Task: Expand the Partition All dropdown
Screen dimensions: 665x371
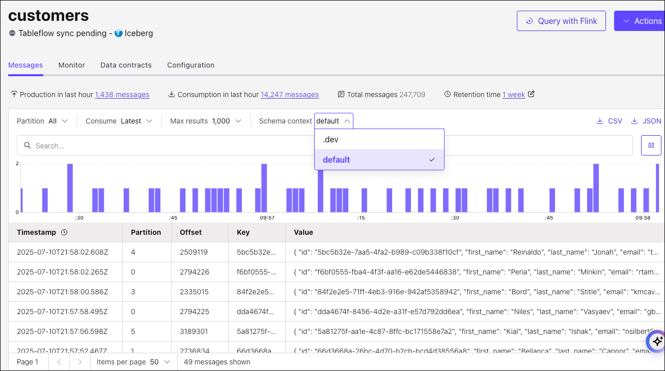Action: [x=43, y=121]
